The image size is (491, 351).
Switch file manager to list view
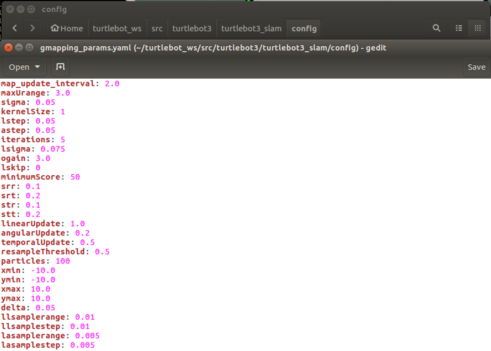(459, 28)
